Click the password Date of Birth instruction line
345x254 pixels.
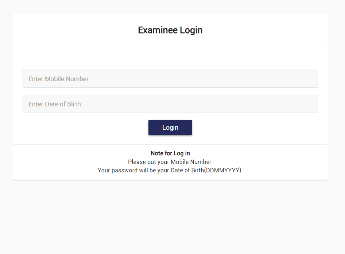point(170,170)
